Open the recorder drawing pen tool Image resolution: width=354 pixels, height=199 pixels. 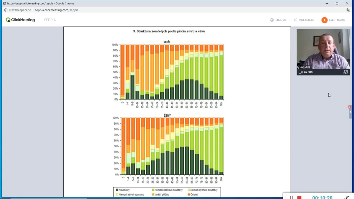click(x=347, y=197)
